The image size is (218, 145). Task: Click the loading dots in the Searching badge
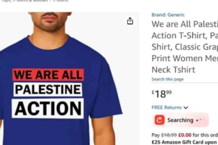(200, 120)
